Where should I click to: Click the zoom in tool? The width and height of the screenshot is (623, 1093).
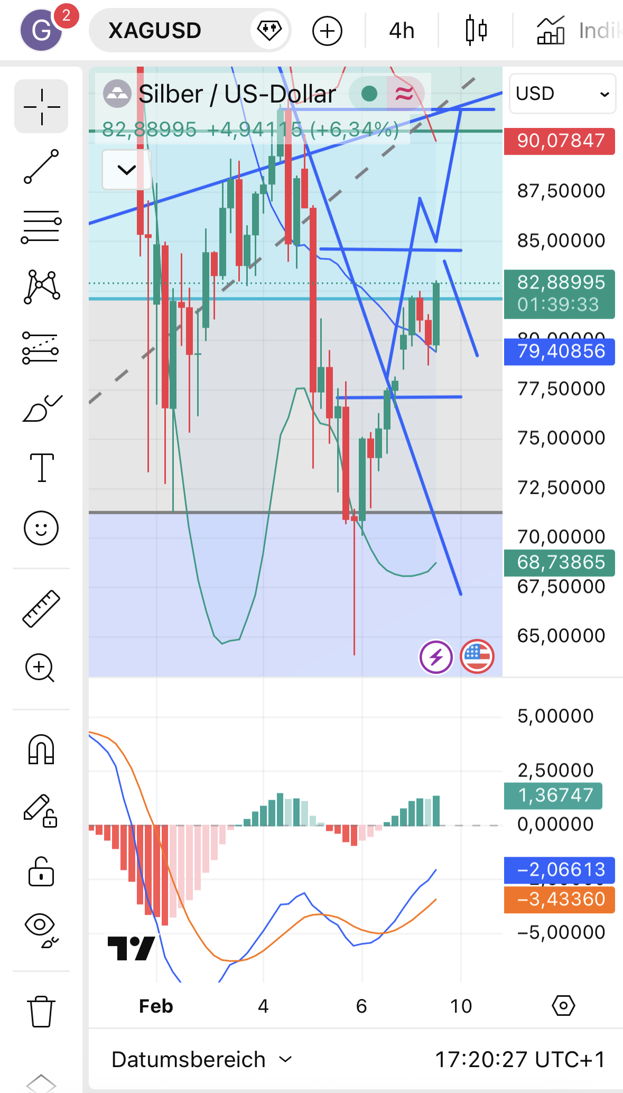(x=41, y=668)
